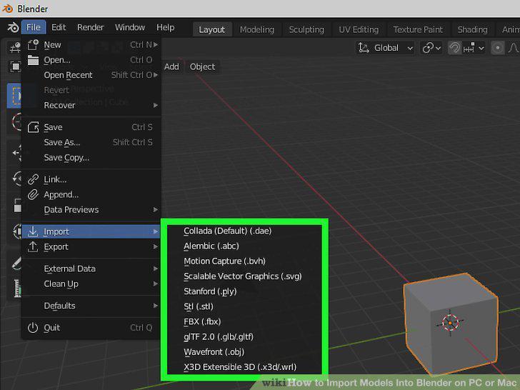Import an FBX (.fbx) file
The width and height of the screenshot is (520, 390).
coord(244,322)
